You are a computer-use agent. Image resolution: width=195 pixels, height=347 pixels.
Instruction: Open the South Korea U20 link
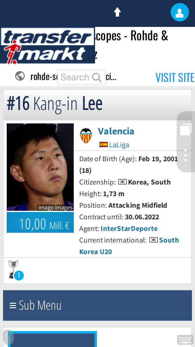[x=169, y=240]
